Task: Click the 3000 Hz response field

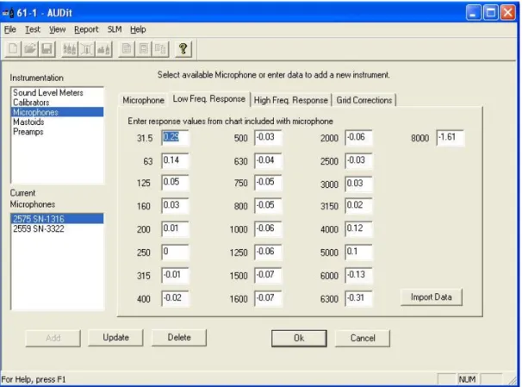Action: pyautogui.click(x=359, y=184)
